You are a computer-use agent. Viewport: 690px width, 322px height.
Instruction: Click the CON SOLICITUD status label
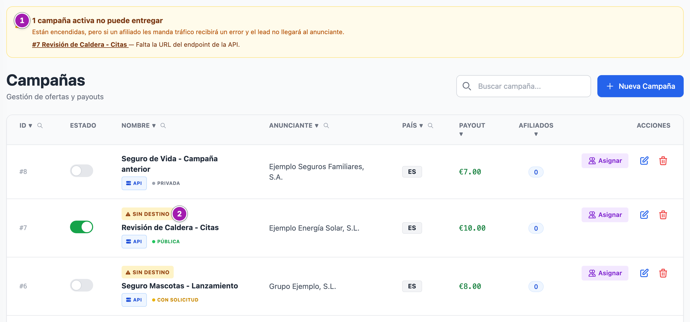click(x=175, y=300)
